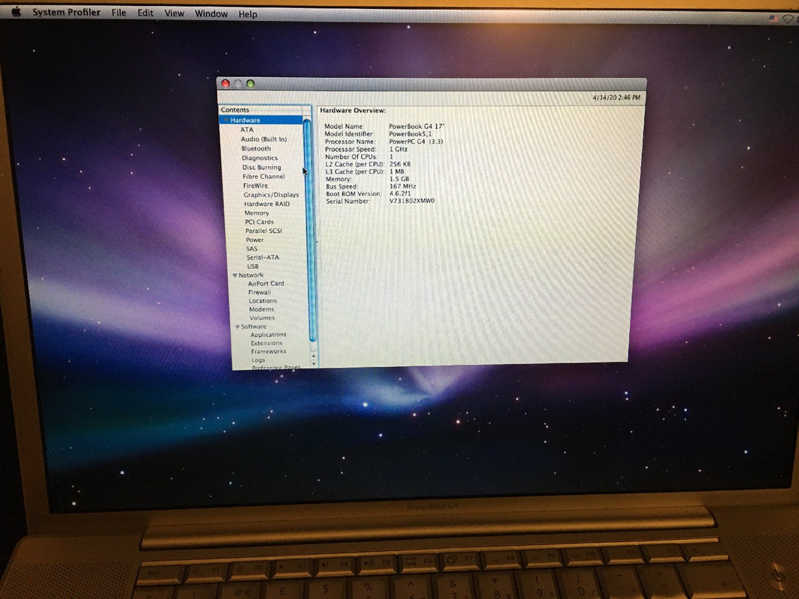
Task: Collapse the Software category triangle
Action: pos(237,326)
